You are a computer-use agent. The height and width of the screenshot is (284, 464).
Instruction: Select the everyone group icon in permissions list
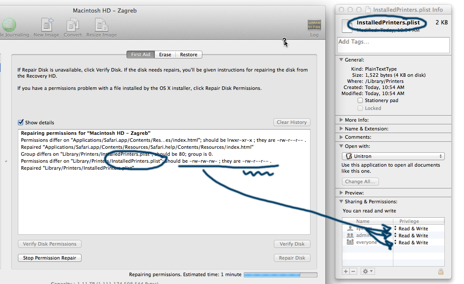tap(350, 242)
